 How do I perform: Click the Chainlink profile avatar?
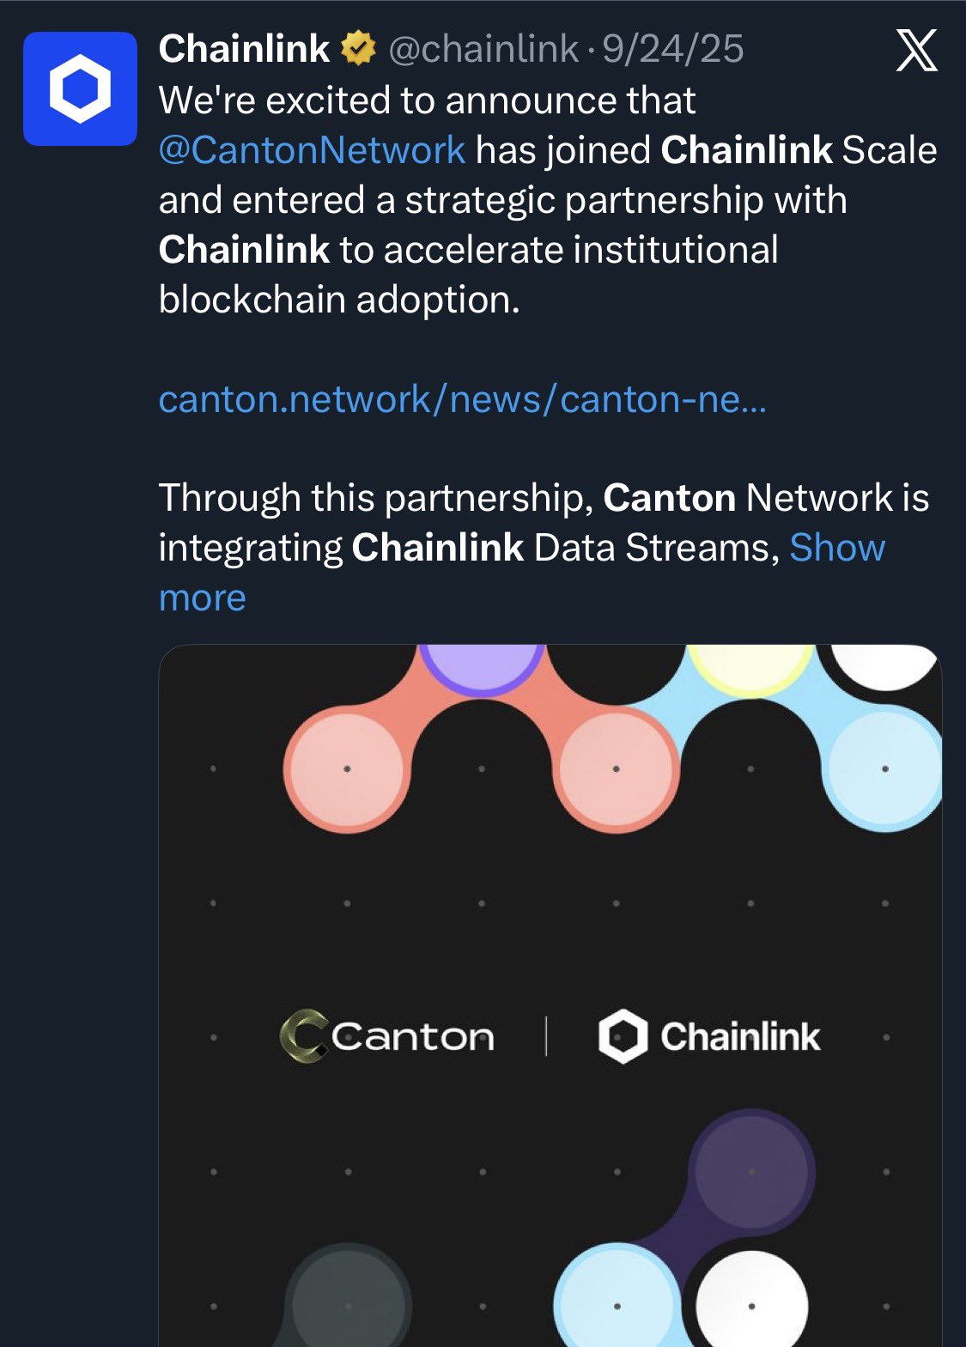(x=80, y=88)
